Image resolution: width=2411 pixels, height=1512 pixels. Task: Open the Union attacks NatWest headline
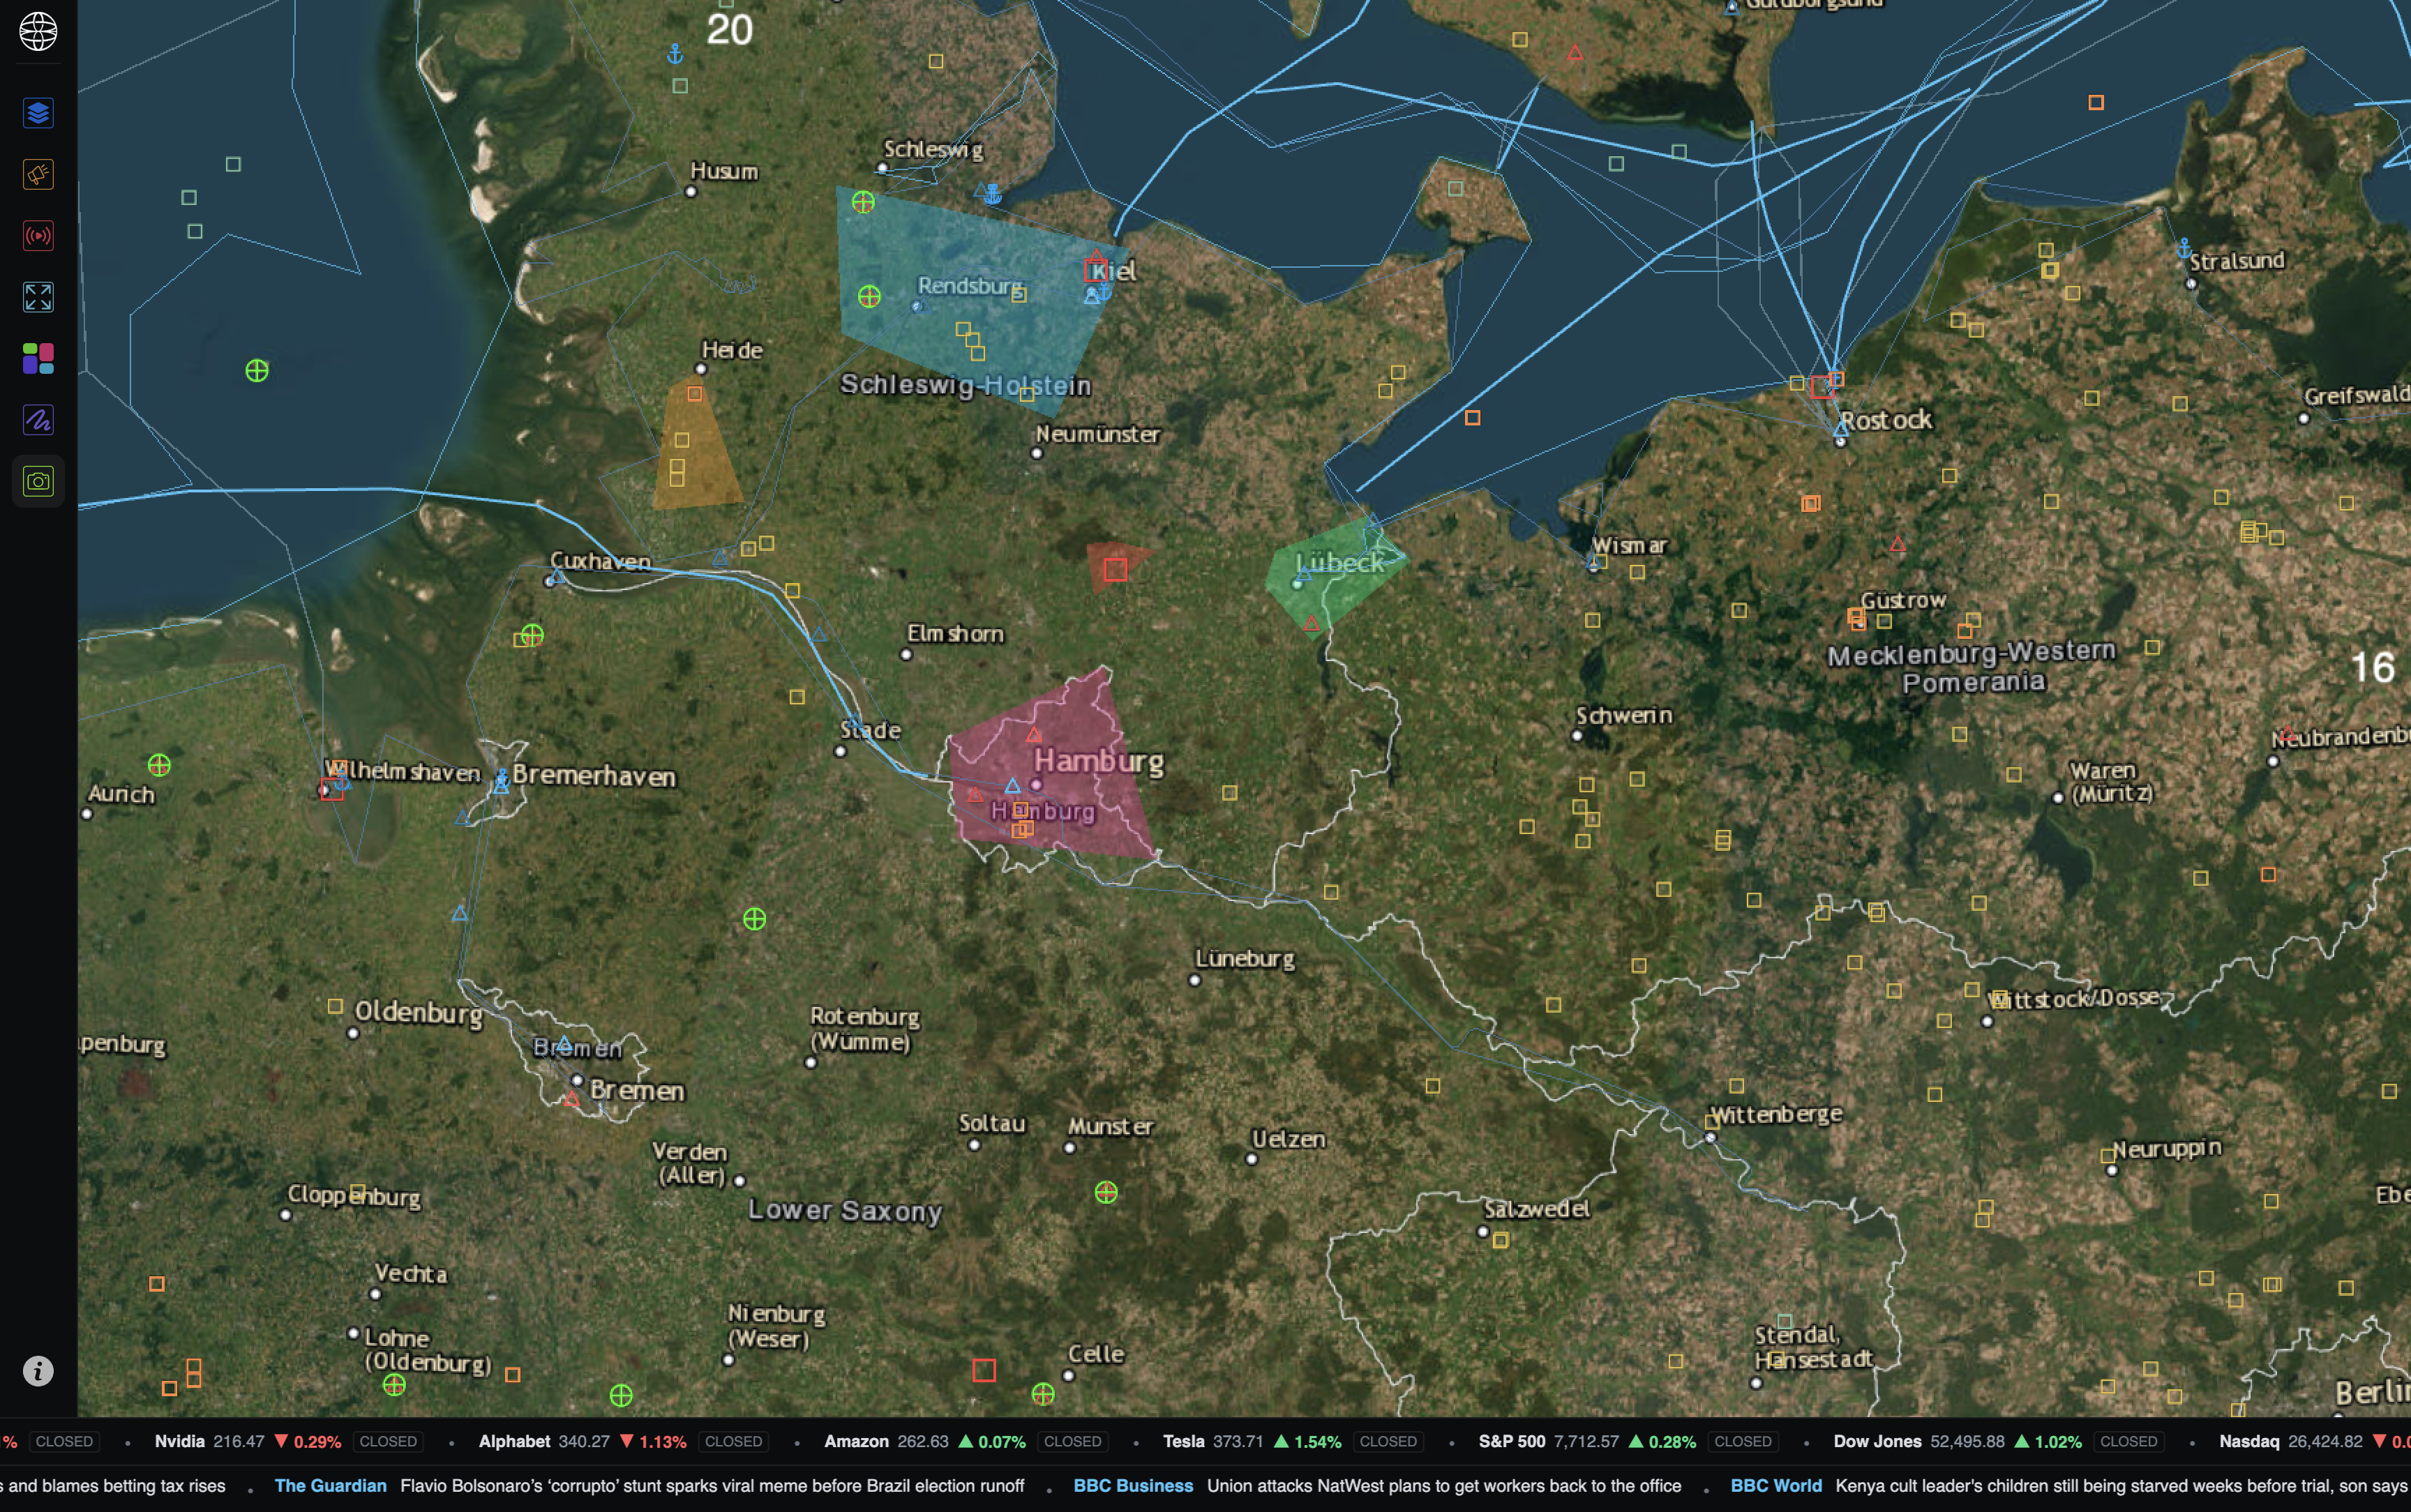pos(1444,1486)
